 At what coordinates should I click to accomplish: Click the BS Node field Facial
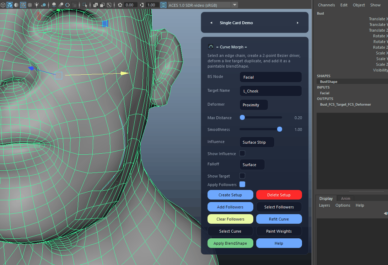click(x=271, y=77)
